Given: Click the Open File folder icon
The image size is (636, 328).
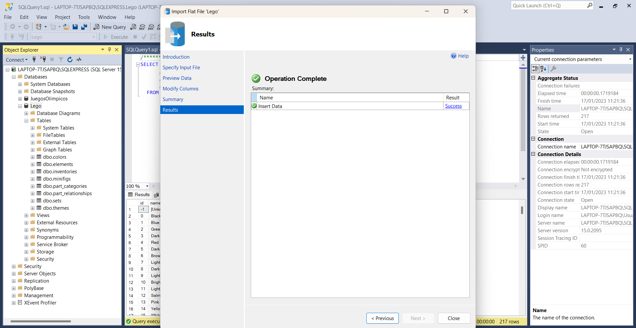Looking at the screenshot, I should 66,27.
